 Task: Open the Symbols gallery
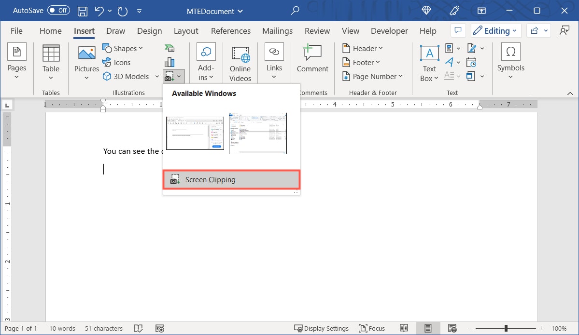[510, 62]
